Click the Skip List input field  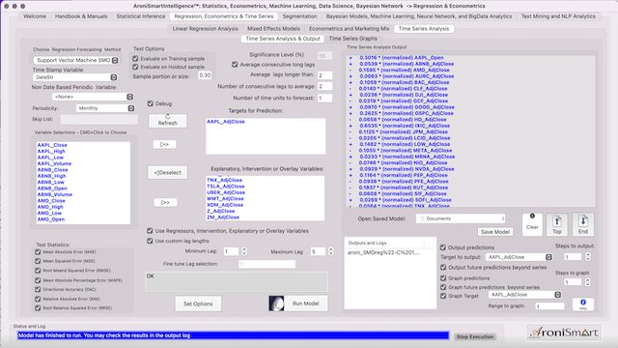click(98, 119)
